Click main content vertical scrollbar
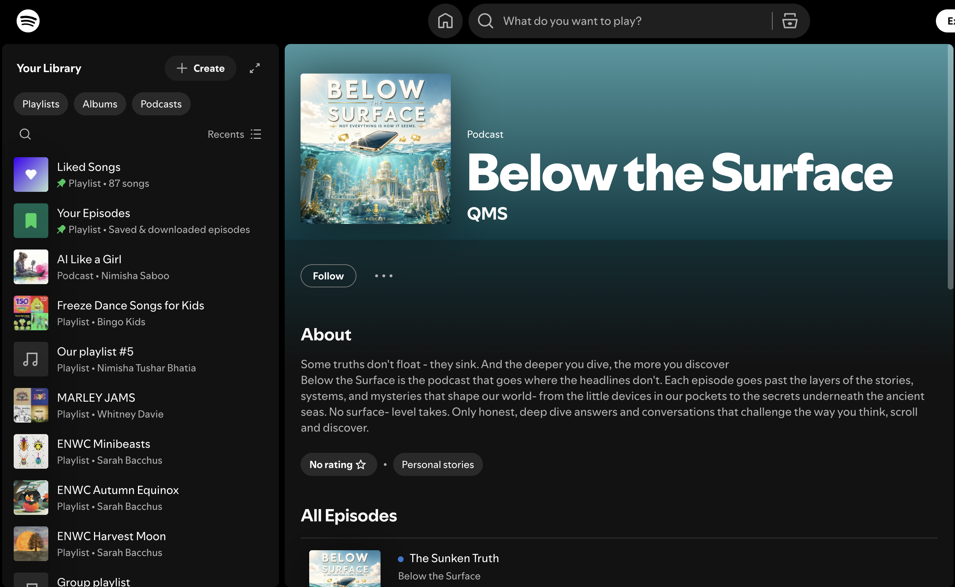 click(x=950, y=167)
